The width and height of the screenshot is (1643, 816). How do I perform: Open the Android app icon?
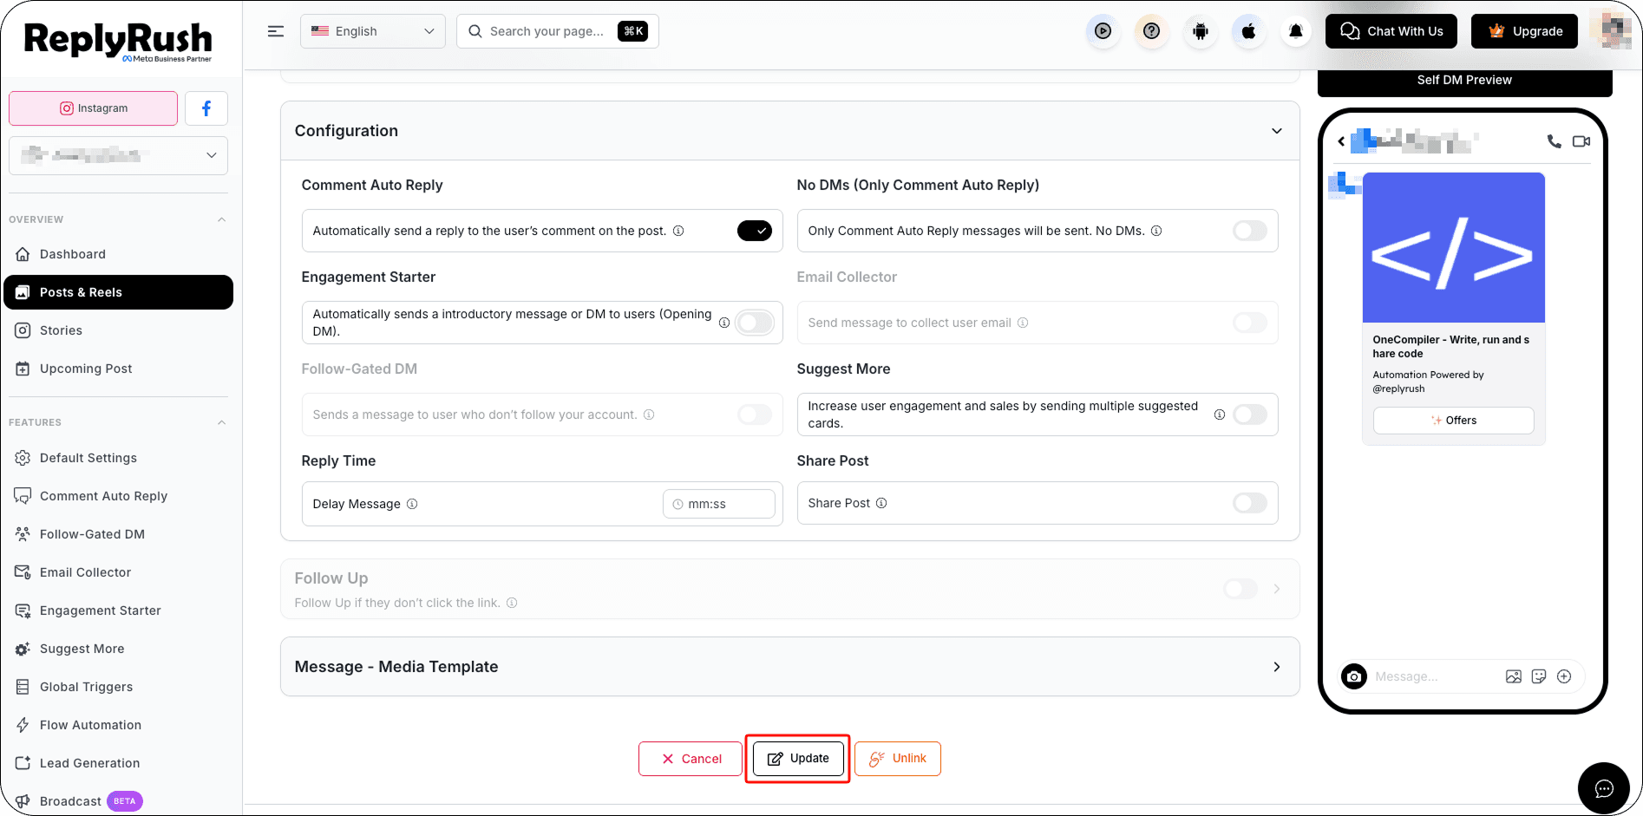click(x=1200, y=31)
